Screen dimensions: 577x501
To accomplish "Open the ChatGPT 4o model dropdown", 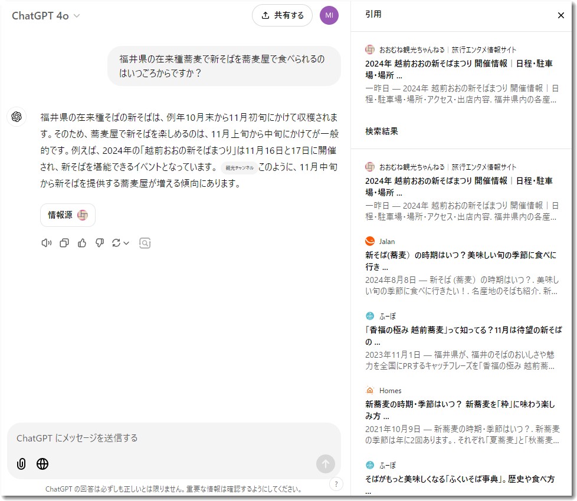I will point(45,16).
